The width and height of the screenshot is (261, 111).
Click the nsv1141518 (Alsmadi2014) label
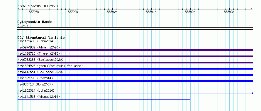(x=39, y=97)
